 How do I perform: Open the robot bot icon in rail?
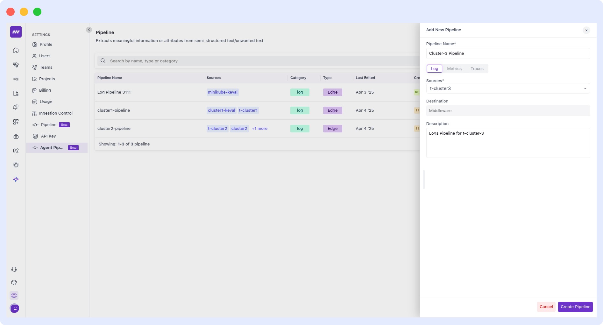(16, 136)
